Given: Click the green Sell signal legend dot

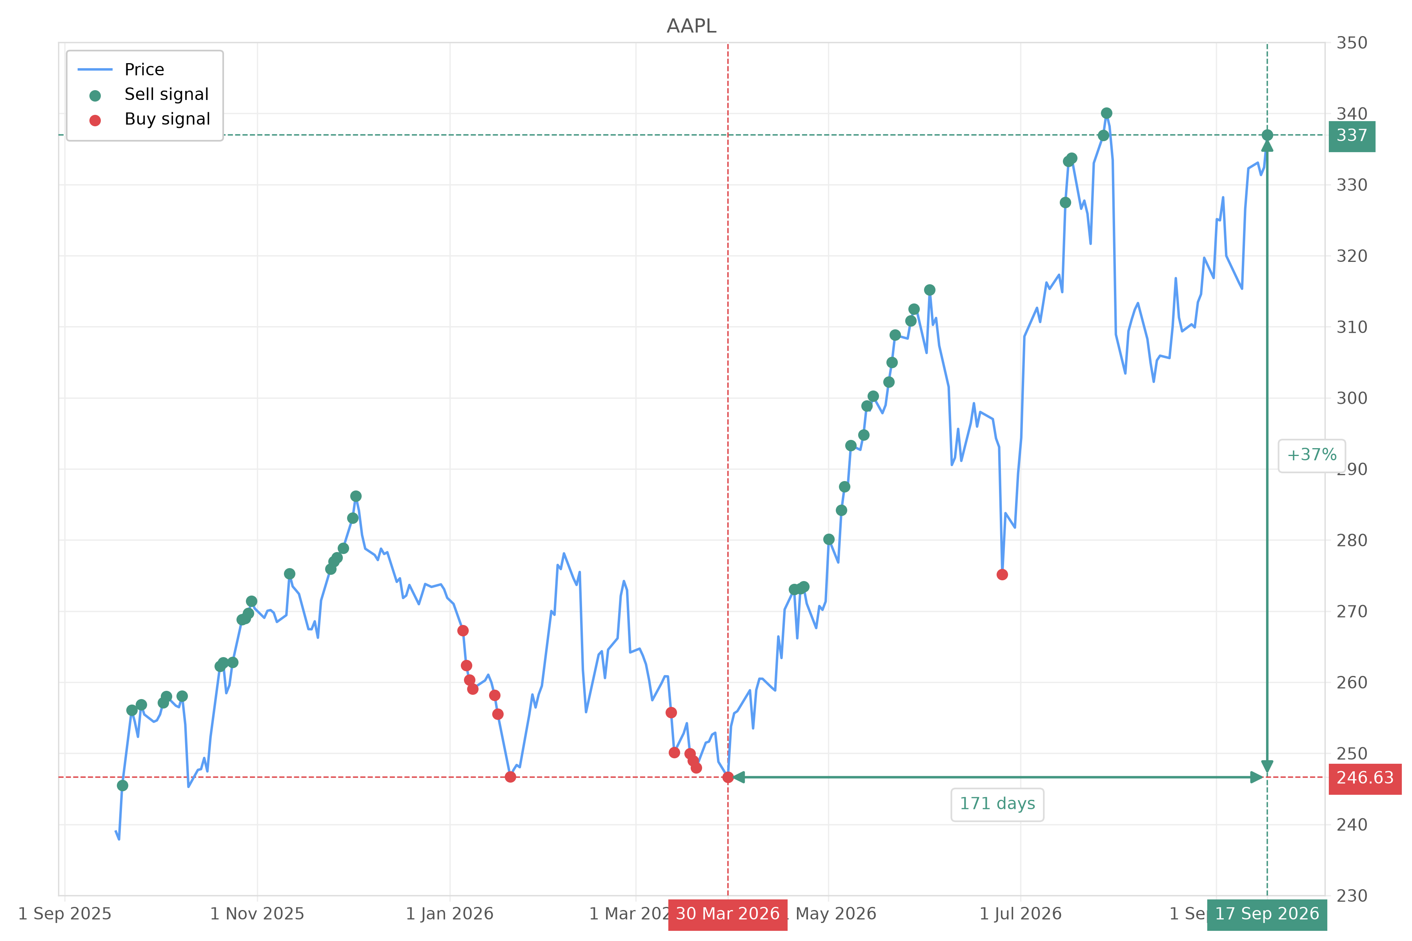Looking at the screenshot, I should (x=95, y=95).
